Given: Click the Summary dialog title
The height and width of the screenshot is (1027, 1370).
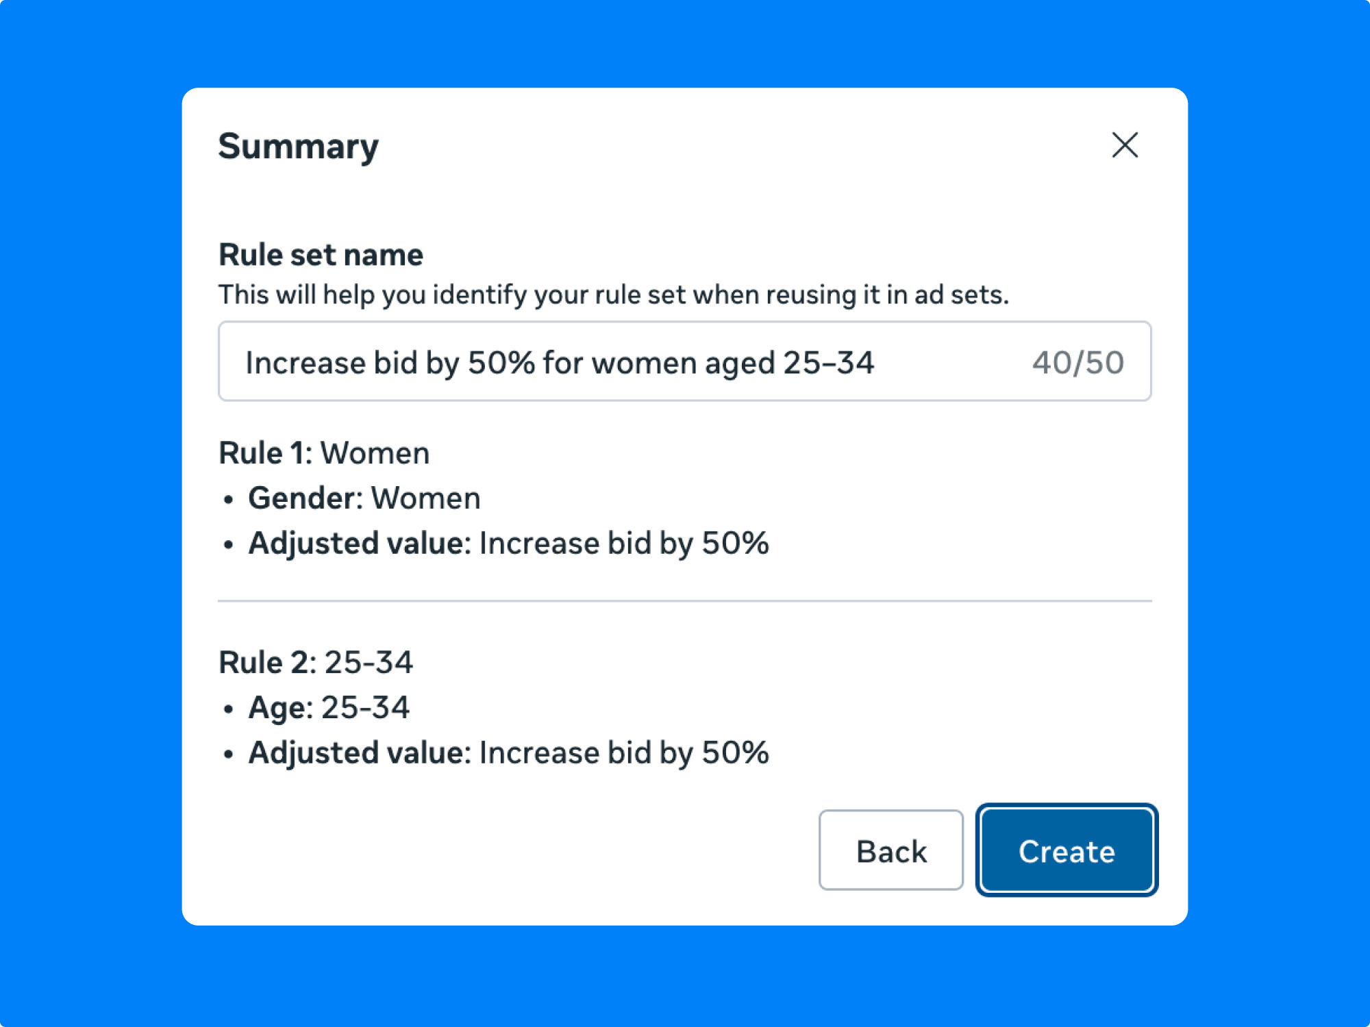Looking at the screenshot, I should tap(298, 146).
